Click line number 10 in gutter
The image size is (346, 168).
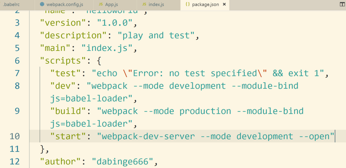pyautogui.click(x=15, y=136)
